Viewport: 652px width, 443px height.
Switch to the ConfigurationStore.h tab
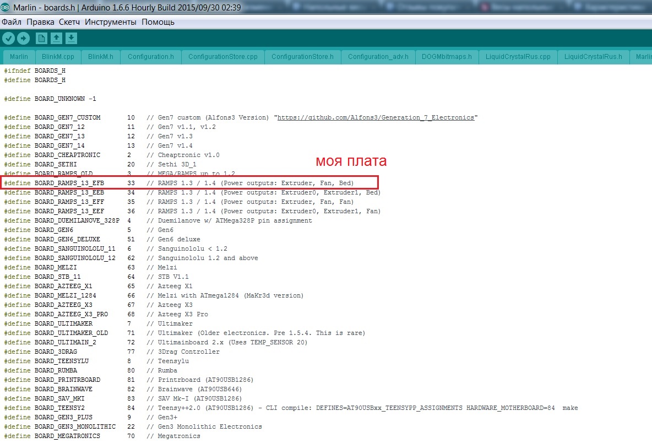point(302,57)
